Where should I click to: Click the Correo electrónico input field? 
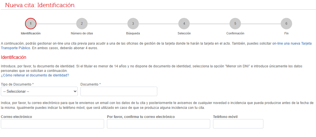coord(52,124)
